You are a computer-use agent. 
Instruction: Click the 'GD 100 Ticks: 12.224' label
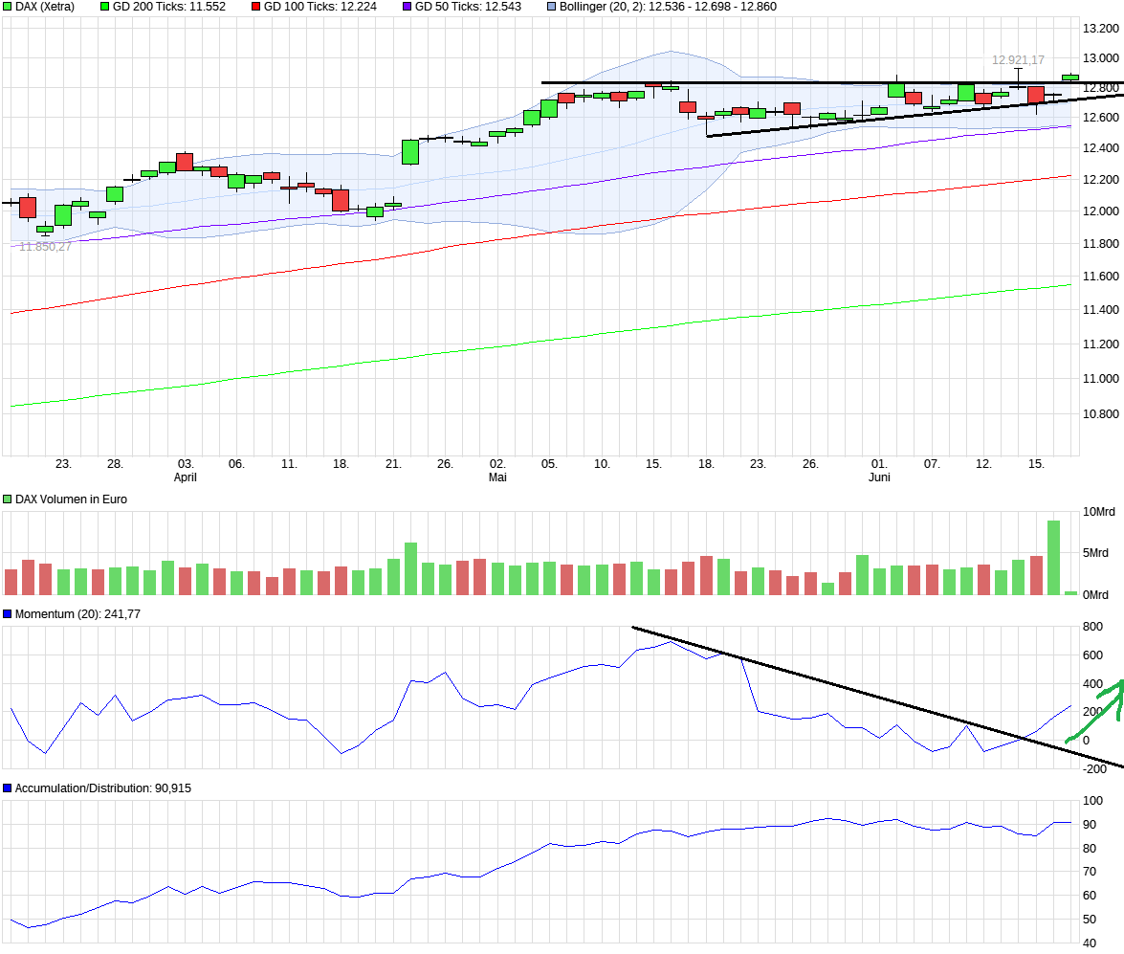(x=320, y=7)
